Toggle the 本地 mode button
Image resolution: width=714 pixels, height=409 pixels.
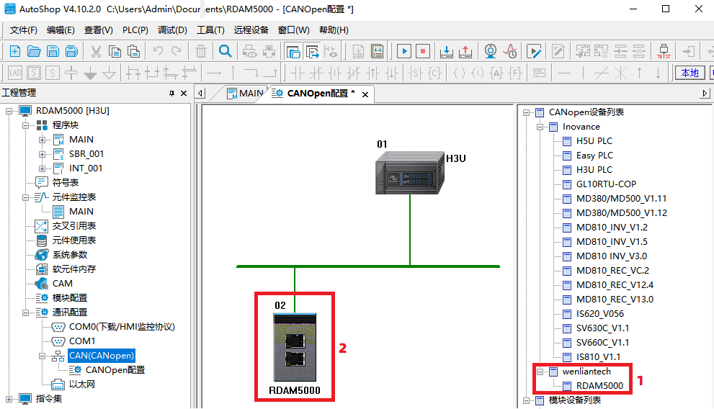(x=690, y=73)
